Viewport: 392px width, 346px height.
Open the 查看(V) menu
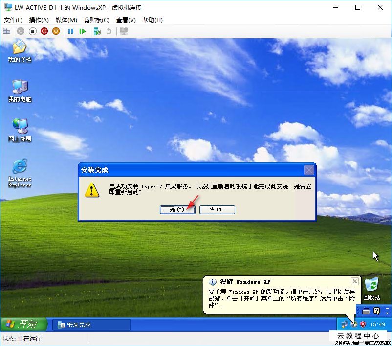coord(126,20)
